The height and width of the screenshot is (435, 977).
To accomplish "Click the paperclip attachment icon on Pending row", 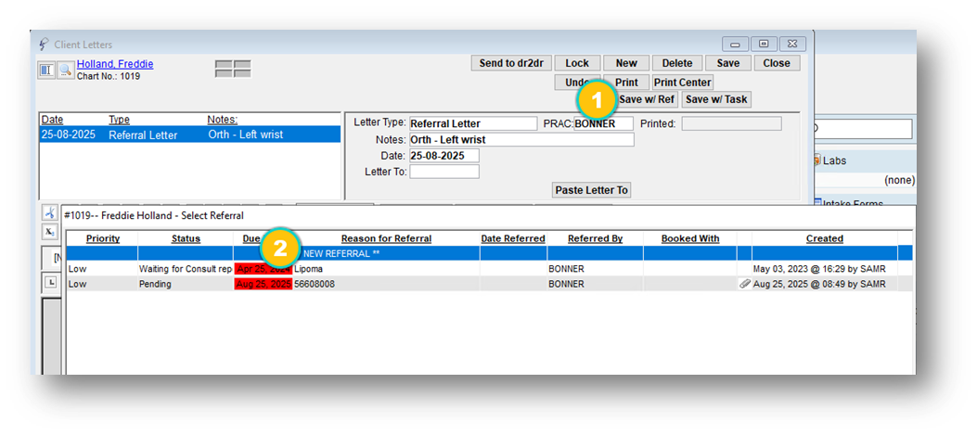I will 744,284.
